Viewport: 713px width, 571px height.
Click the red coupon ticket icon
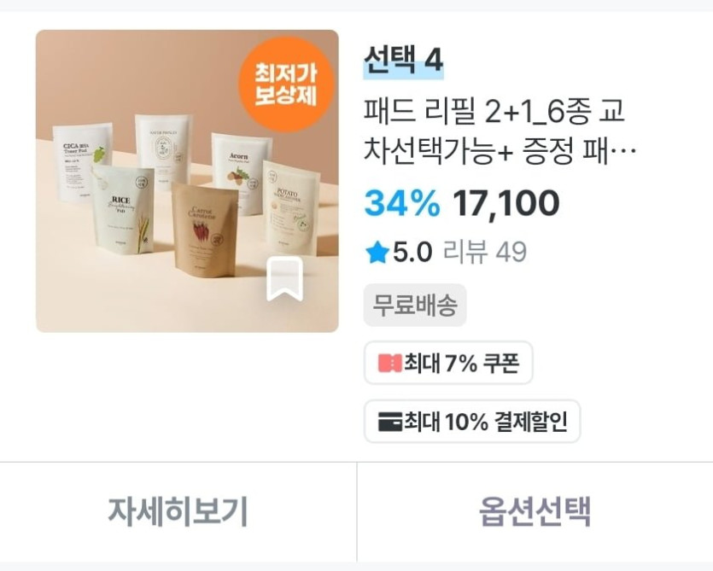click(x=390, y=364)
